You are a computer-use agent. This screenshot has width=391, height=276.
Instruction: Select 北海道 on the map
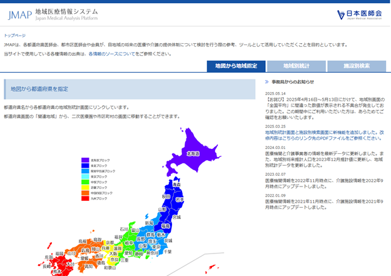tap(193, 154)
